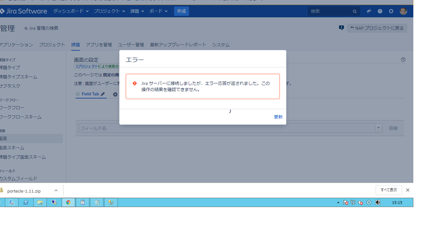Click the red error warning icon
The image size is (421, 237).
pyautogui.click(x=135, y=83)
